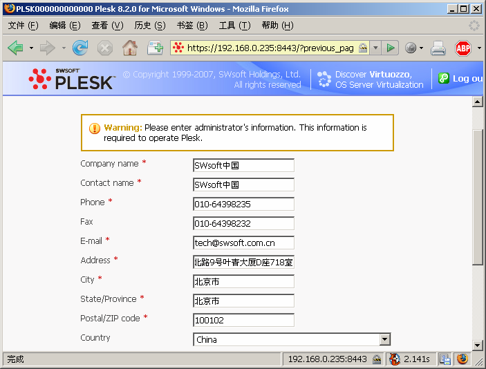
Task: Click the 192.168.0.235:8443 status bar text
Action: pyautogui.click(x=327, y=359)
